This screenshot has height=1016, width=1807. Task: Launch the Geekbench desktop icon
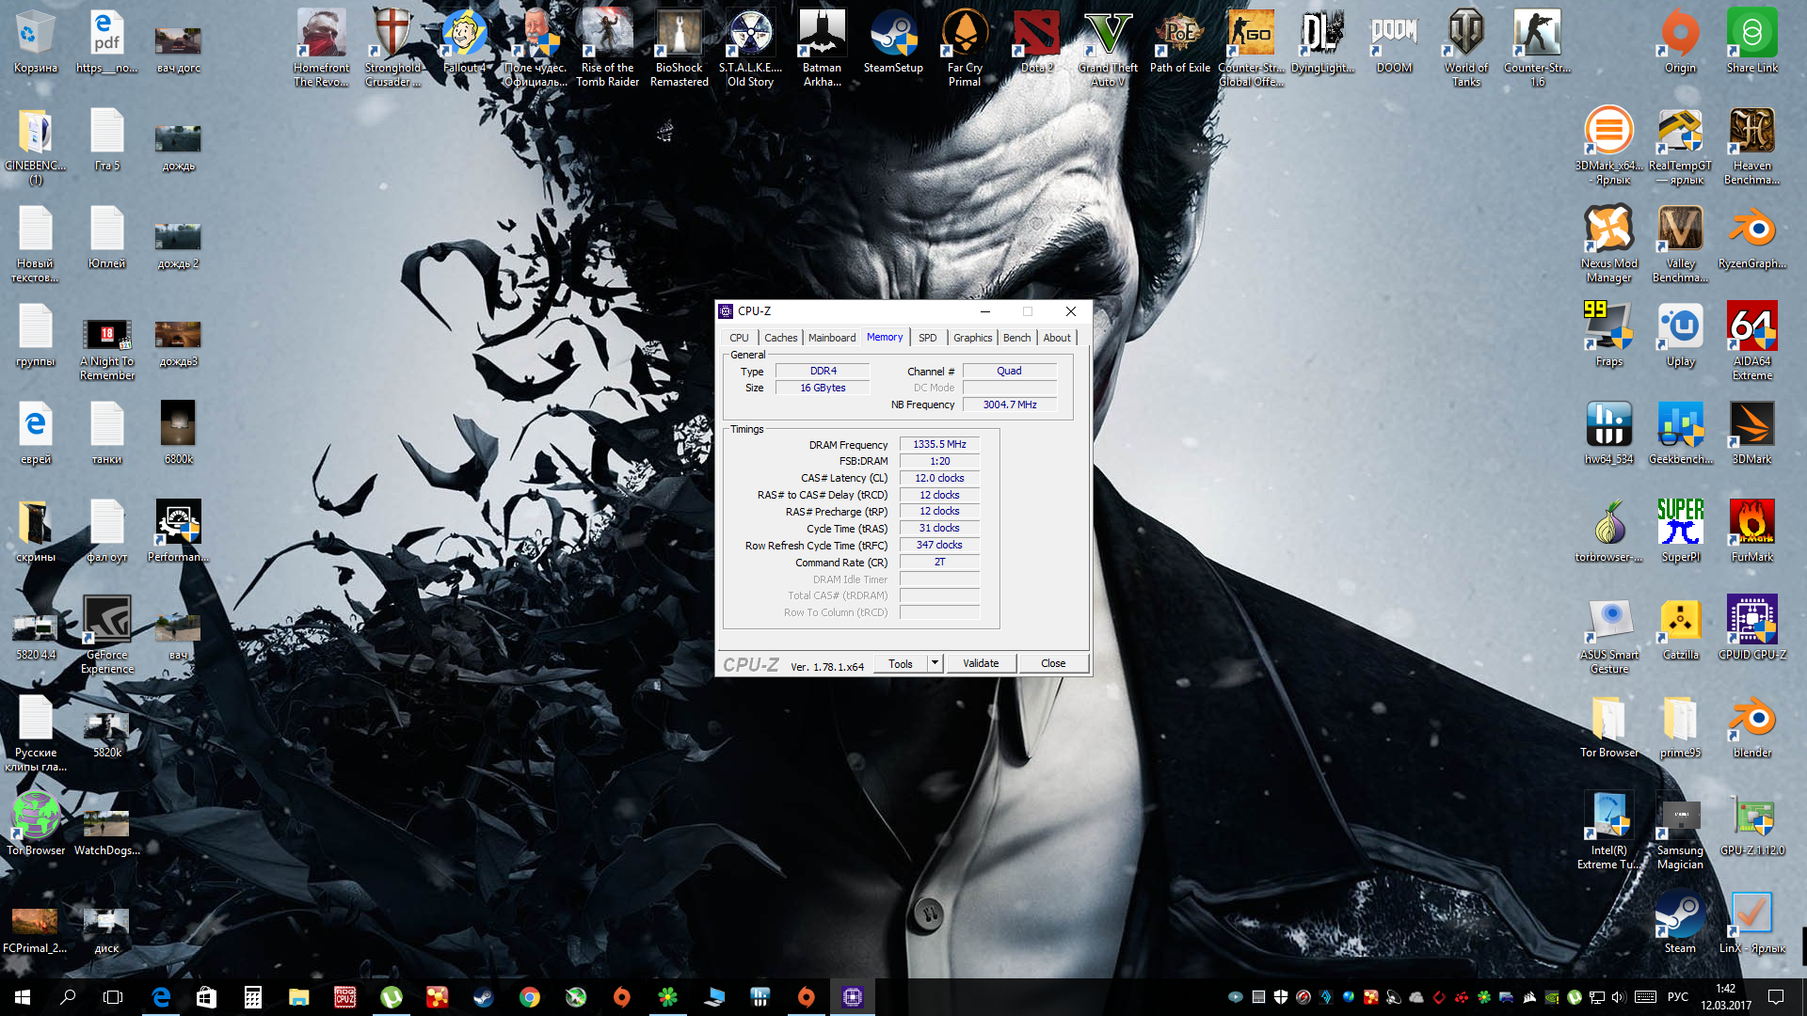(x=1680, y=425)
